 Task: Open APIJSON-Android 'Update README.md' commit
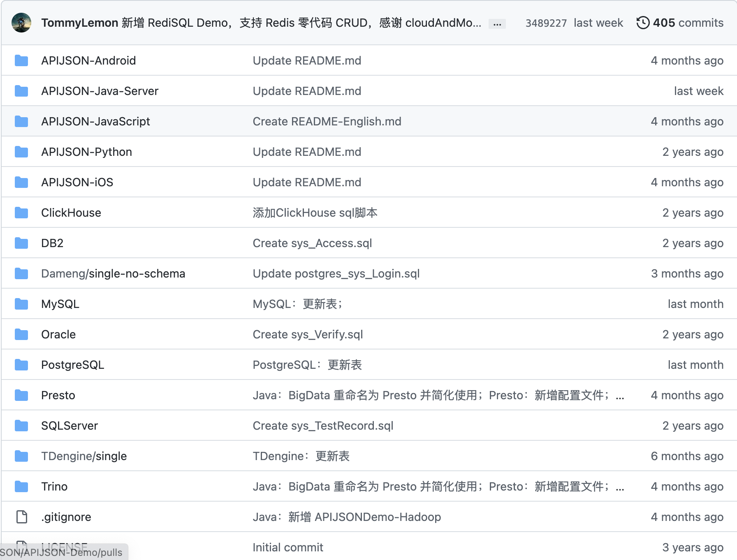point(307,60)
